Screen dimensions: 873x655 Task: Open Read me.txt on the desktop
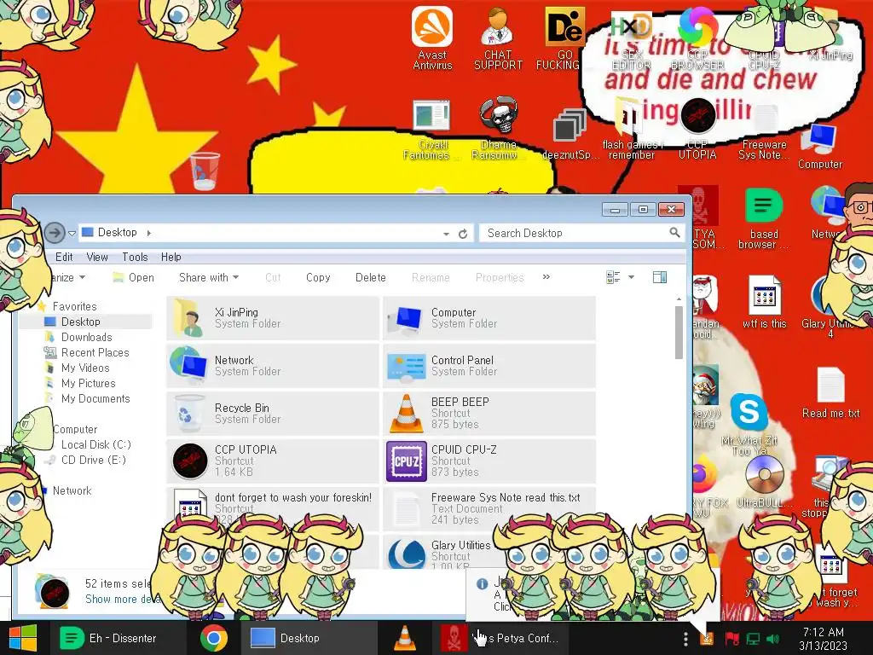830,392
